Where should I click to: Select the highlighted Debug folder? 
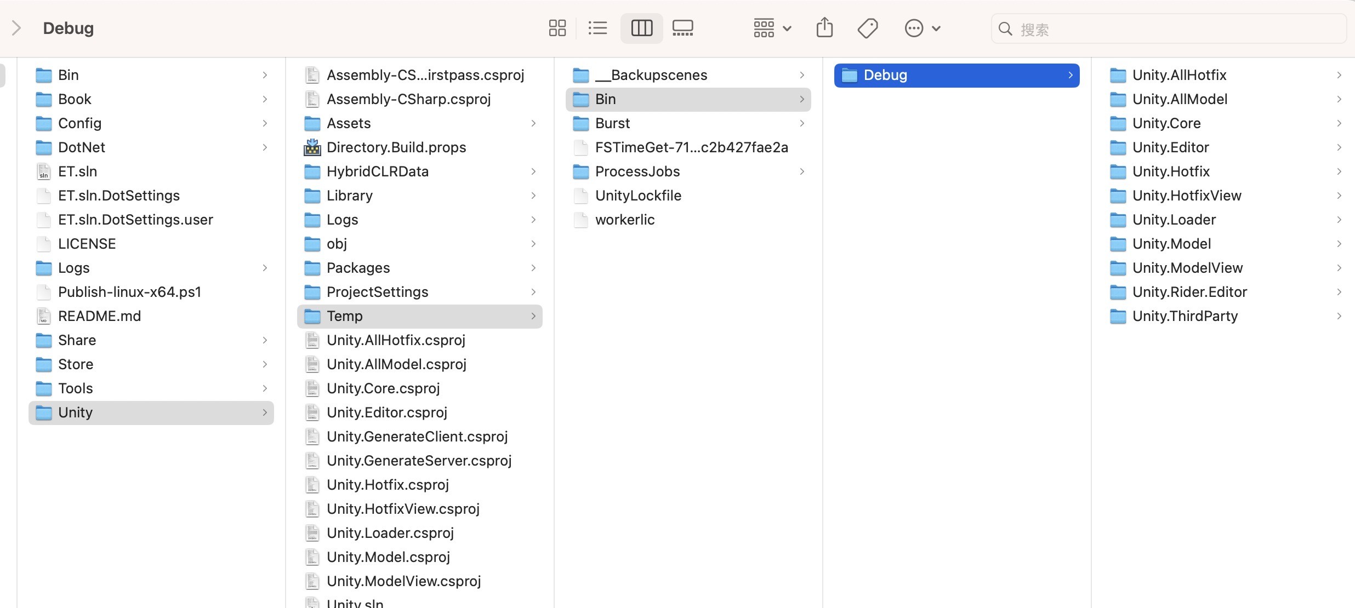pos(957,75)
